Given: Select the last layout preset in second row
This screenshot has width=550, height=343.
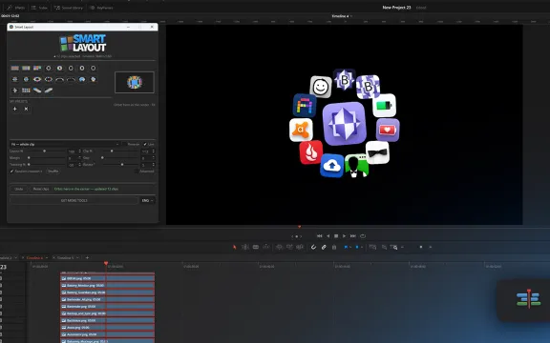Looking at the screenshot, I should click(x=93, y=79).
